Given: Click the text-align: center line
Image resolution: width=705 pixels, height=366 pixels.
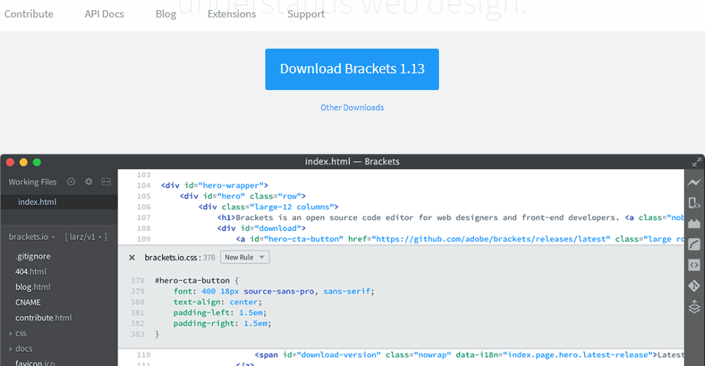Looking at the screenshot, I should click(217, 302).
